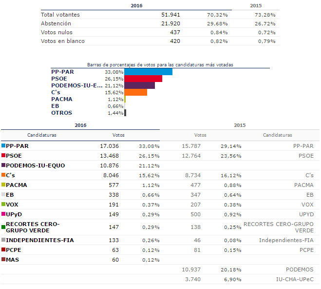
Task: Click the purple PODEMOS-IU-EQUO color swatch
Action: (3, 165)
